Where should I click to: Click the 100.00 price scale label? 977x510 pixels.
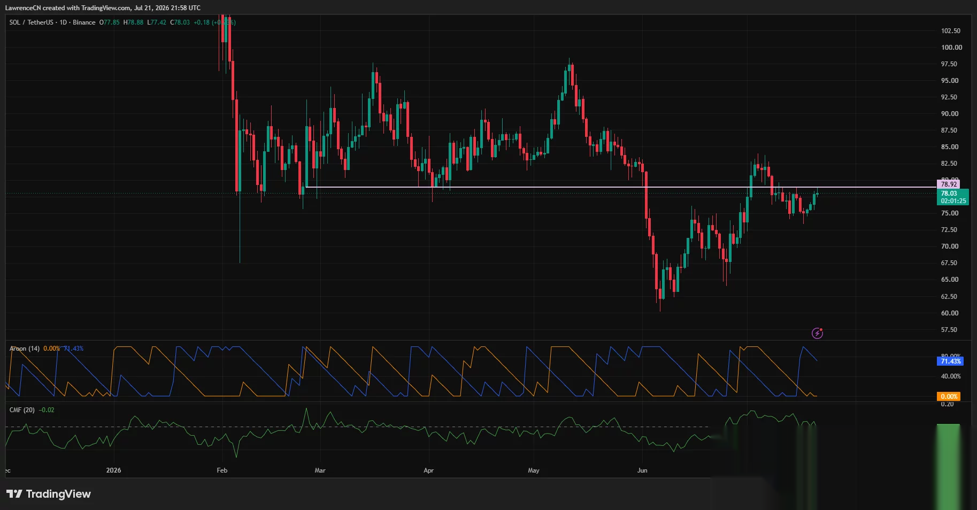pos(951,48)
